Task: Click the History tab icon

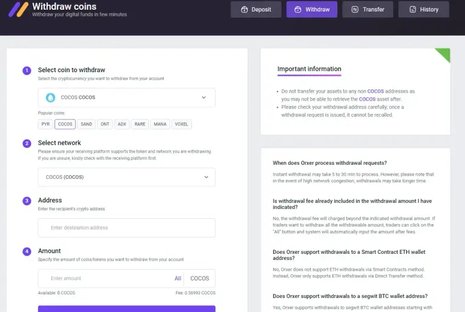Action: [413, 10]
